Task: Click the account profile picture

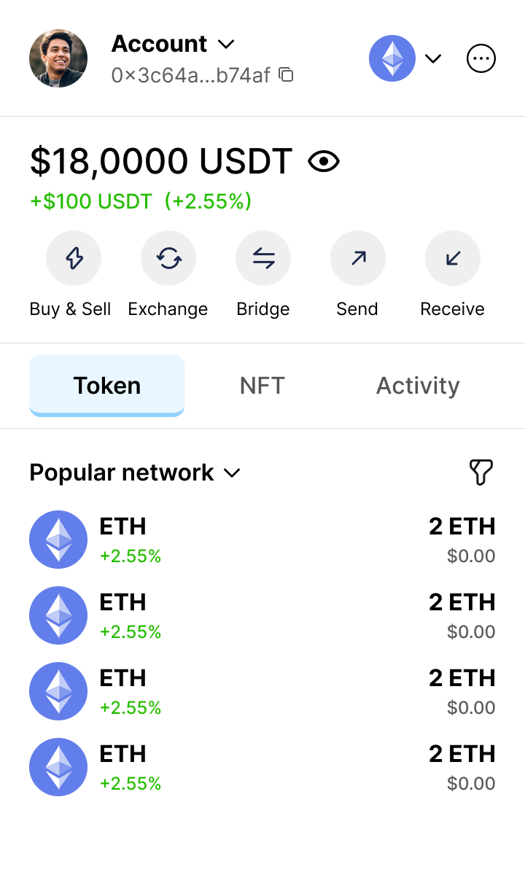Action: (58, 58)
